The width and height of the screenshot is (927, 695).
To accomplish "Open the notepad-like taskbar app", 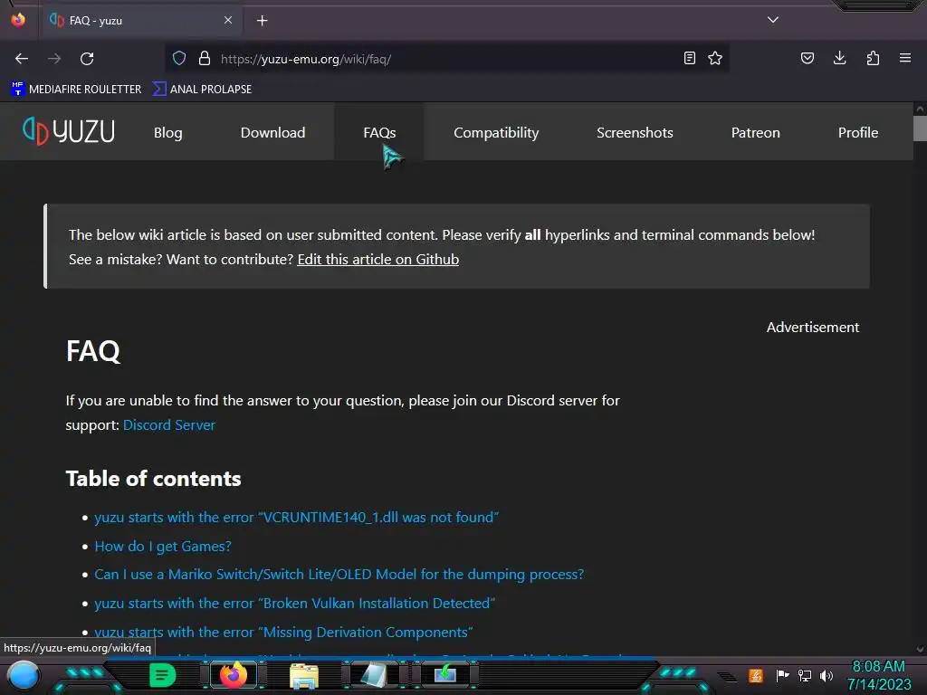I will pyautogui.click(x=374, y=675).
